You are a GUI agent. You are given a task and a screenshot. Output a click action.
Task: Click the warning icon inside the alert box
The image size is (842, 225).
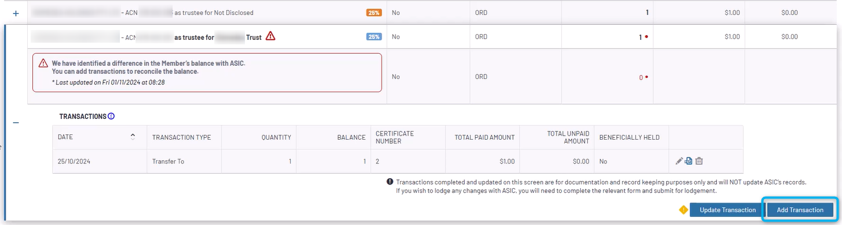tap(43, 63)
